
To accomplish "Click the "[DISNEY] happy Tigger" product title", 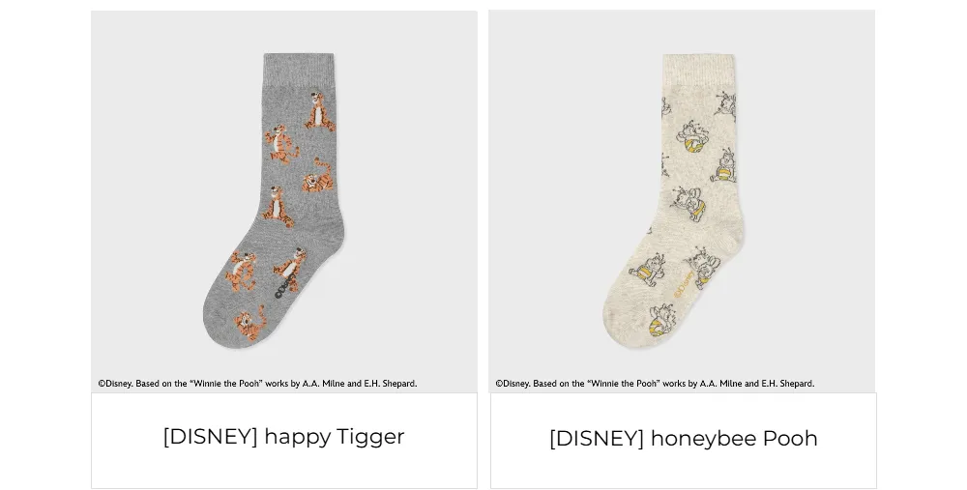I will (283, 437).
